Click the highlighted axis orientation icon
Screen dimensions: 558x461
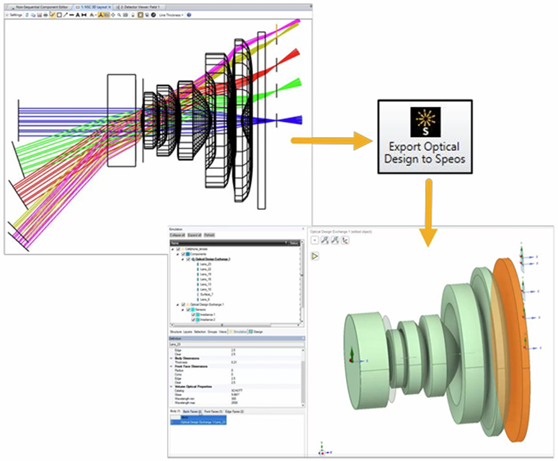[x=100, y=15]
